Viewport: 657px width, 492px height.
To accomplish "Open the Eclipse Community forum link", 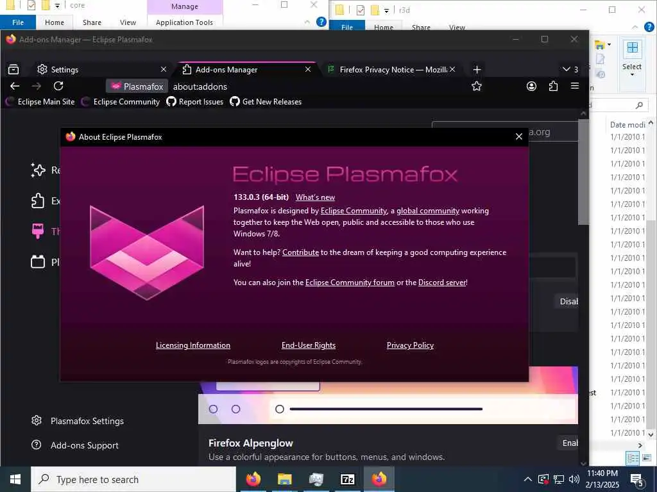I will [350, 283].
